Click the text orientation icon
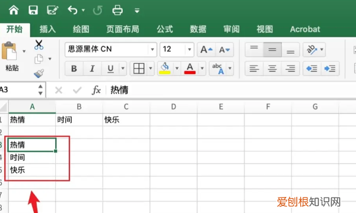The image size is (356, 213). [311, 50]
